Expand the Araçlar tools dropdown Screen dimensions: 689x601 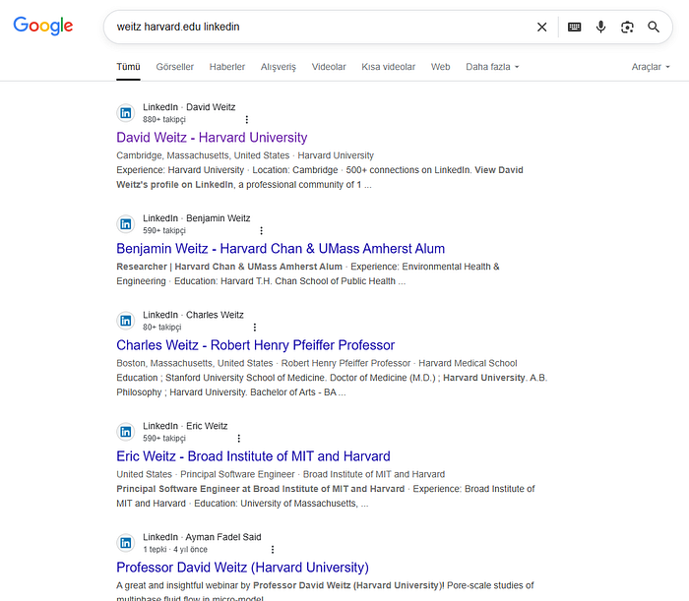point(651,67)
